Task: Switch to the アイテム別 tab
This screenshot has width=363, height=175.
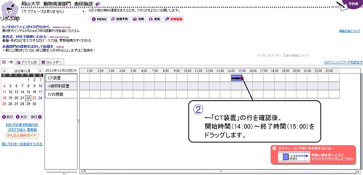Action: pyautogui.click(x=27, y=62)
